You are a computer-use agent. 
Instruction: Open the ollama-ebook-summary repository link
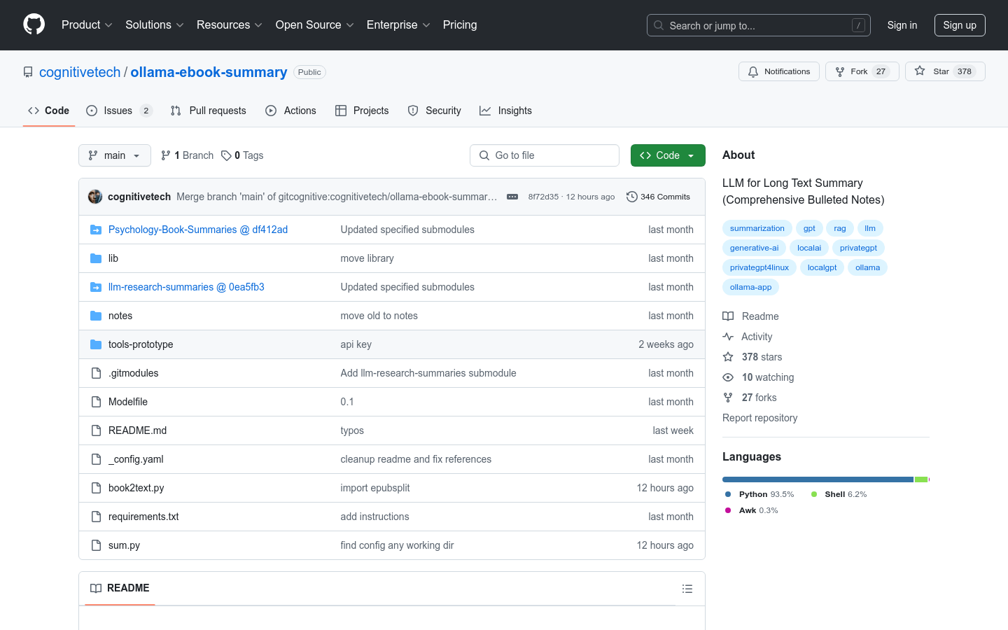tap(209, 72)
